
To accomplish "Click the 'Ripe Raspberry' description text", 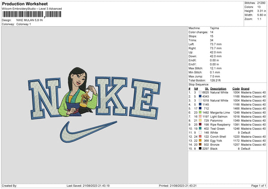I will click(x=220, y=124).
